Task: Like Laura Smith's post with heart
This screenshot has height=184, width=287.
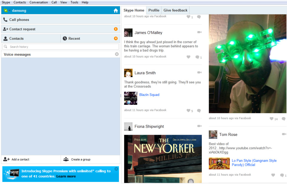Action: pos(188,111)
